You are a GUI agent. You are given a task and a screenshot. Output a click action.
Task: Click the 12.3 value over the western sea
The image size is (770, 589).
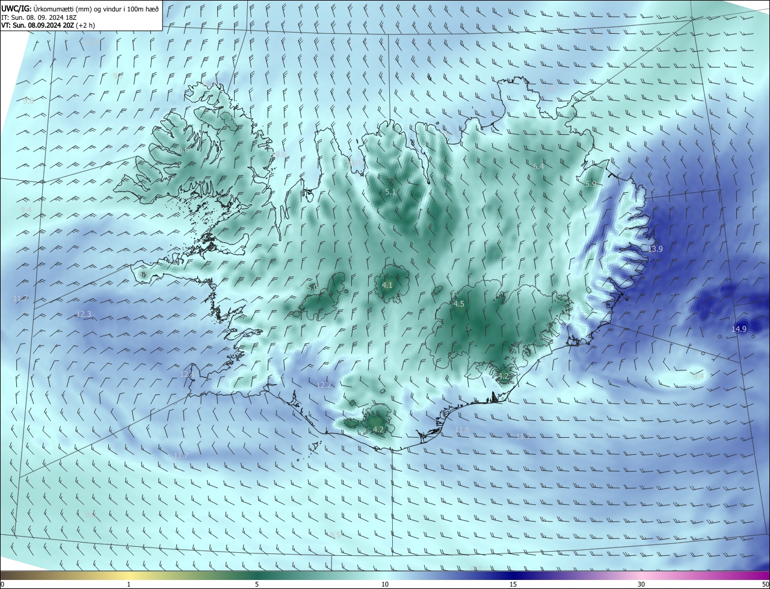point(84,314)
